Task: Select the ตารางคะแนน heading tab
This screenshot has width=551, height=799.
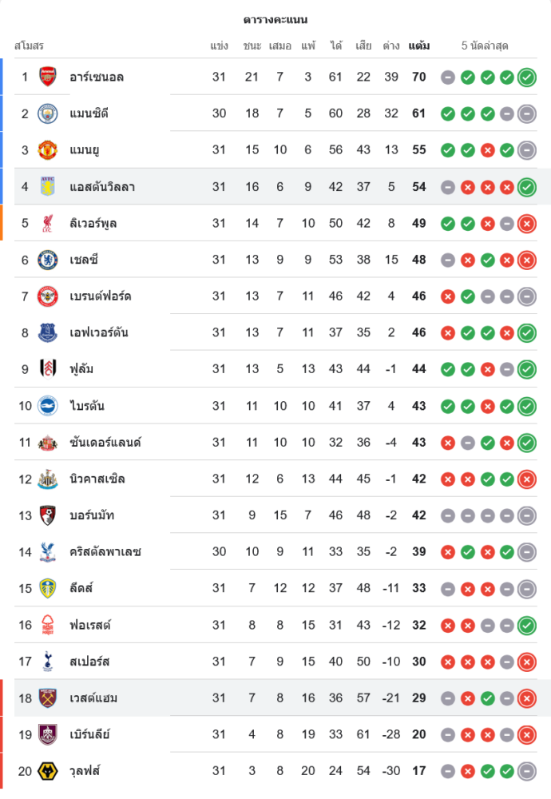Action: [275, 19]
